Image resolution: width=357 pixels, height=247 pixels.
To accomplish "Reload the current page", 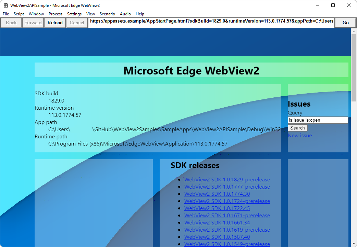I will coord(55,23).
